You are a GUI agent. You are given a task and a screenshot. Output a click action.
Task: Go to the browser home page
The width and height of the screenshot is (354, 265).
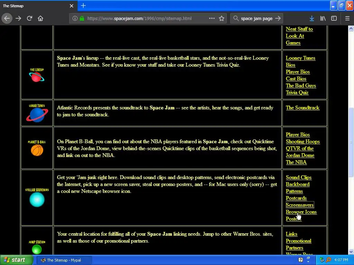coord(40,19)
